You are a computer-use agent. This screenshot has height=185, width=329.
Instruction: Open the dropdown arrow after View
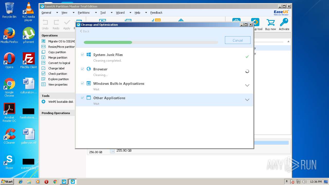[73, 13]
